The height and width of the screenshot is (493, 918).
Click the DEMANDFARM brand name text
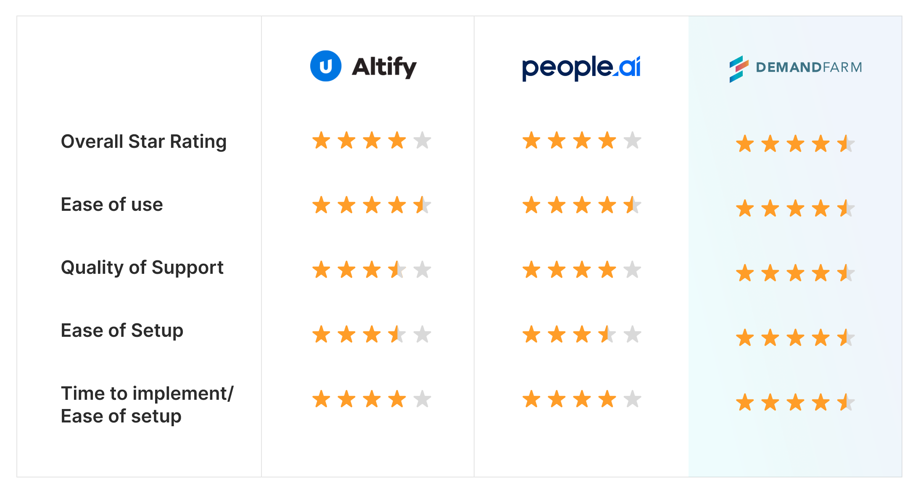(809, 67)
